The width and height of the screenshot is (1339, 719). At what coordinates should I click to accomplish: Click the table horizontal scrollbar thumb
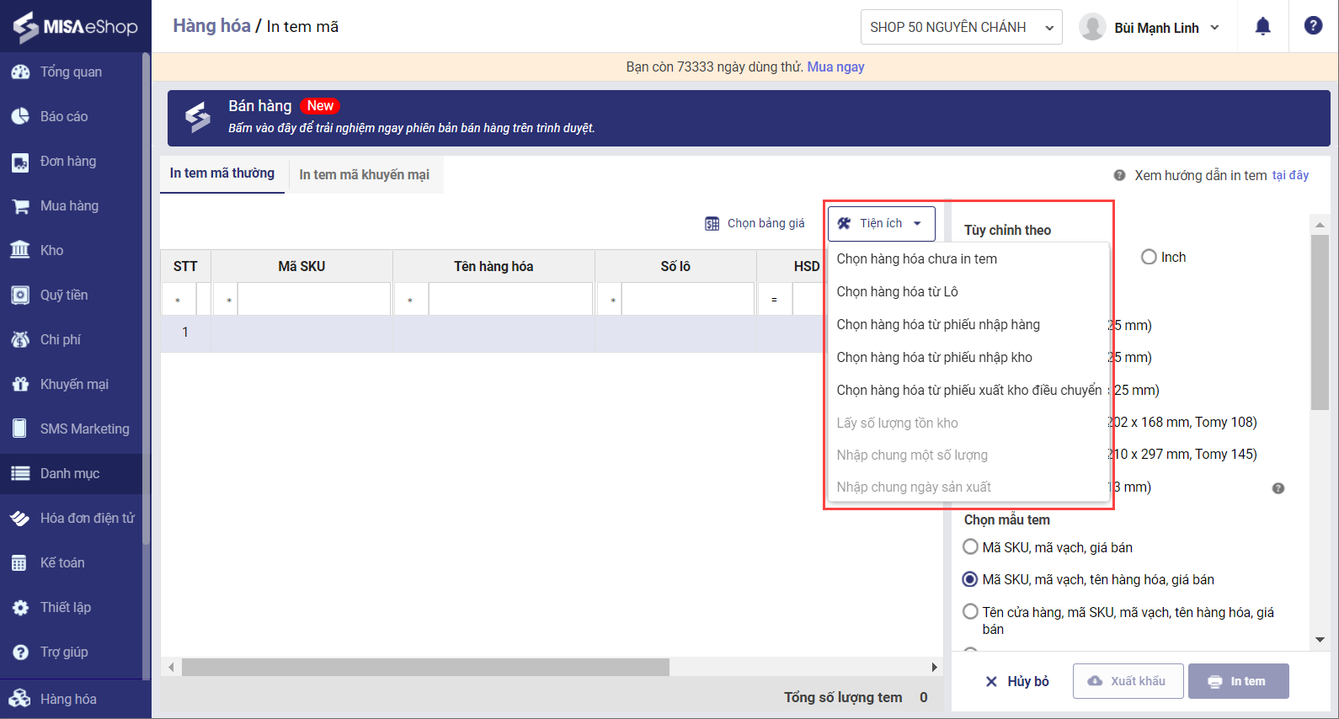425,668
